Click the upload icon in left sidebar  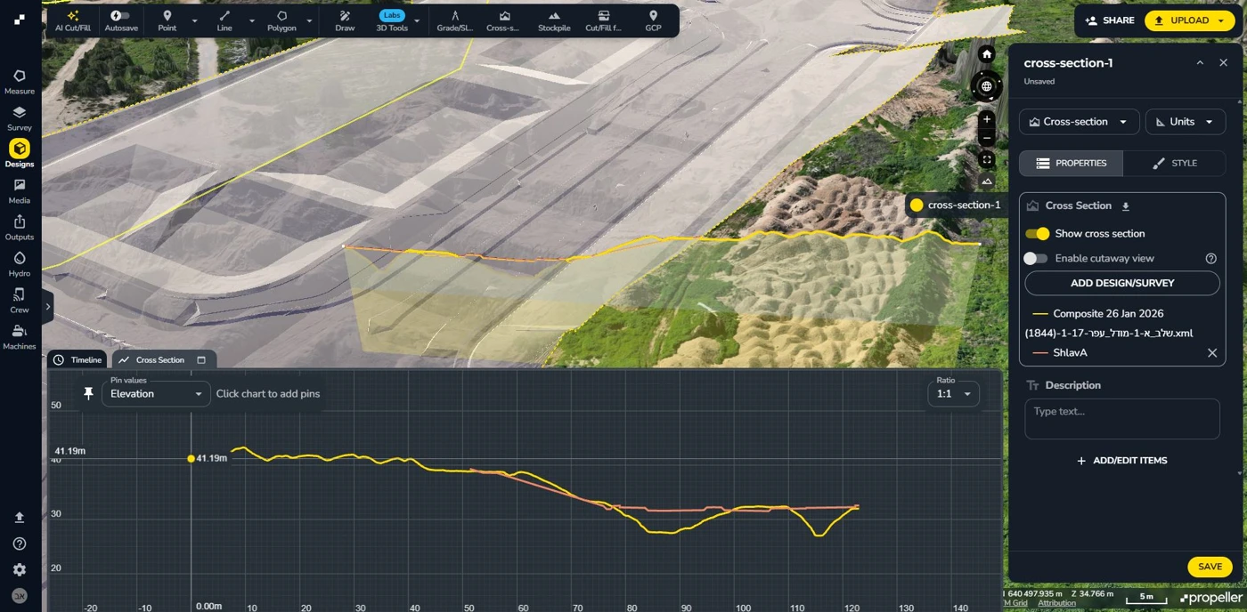(x=20, y=517)
